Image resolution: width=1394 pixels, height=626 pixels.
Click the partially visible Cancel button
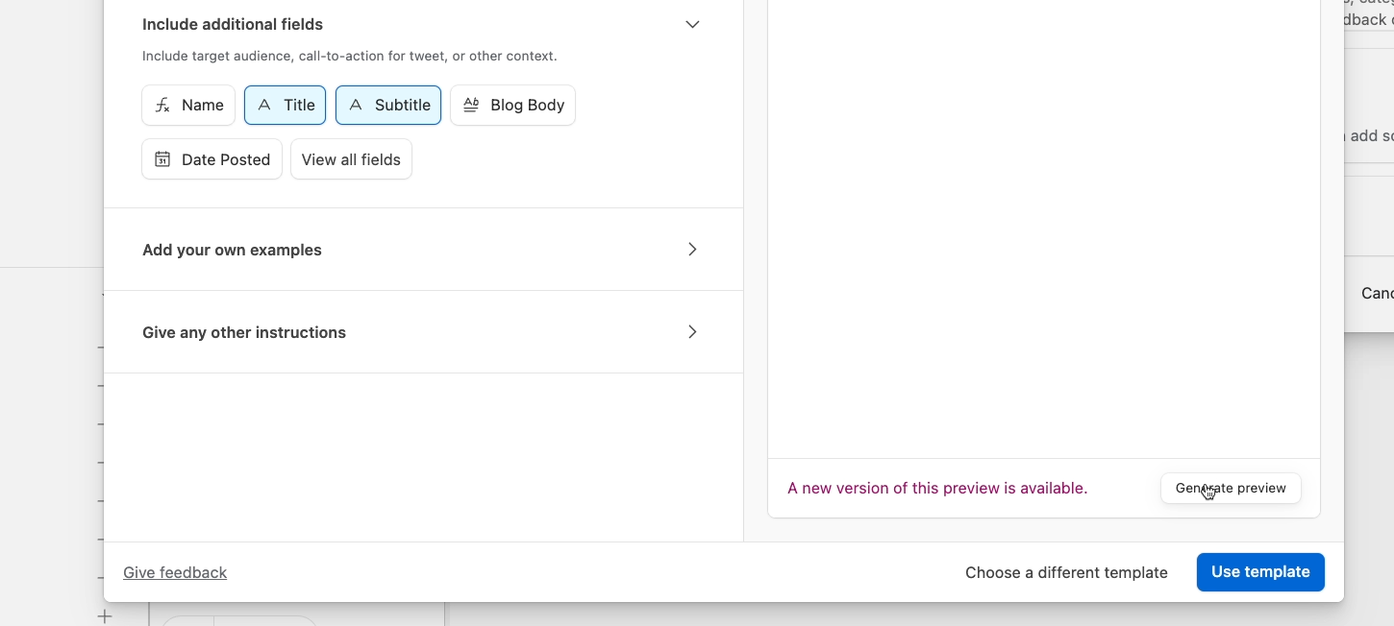pos(1378,293)
